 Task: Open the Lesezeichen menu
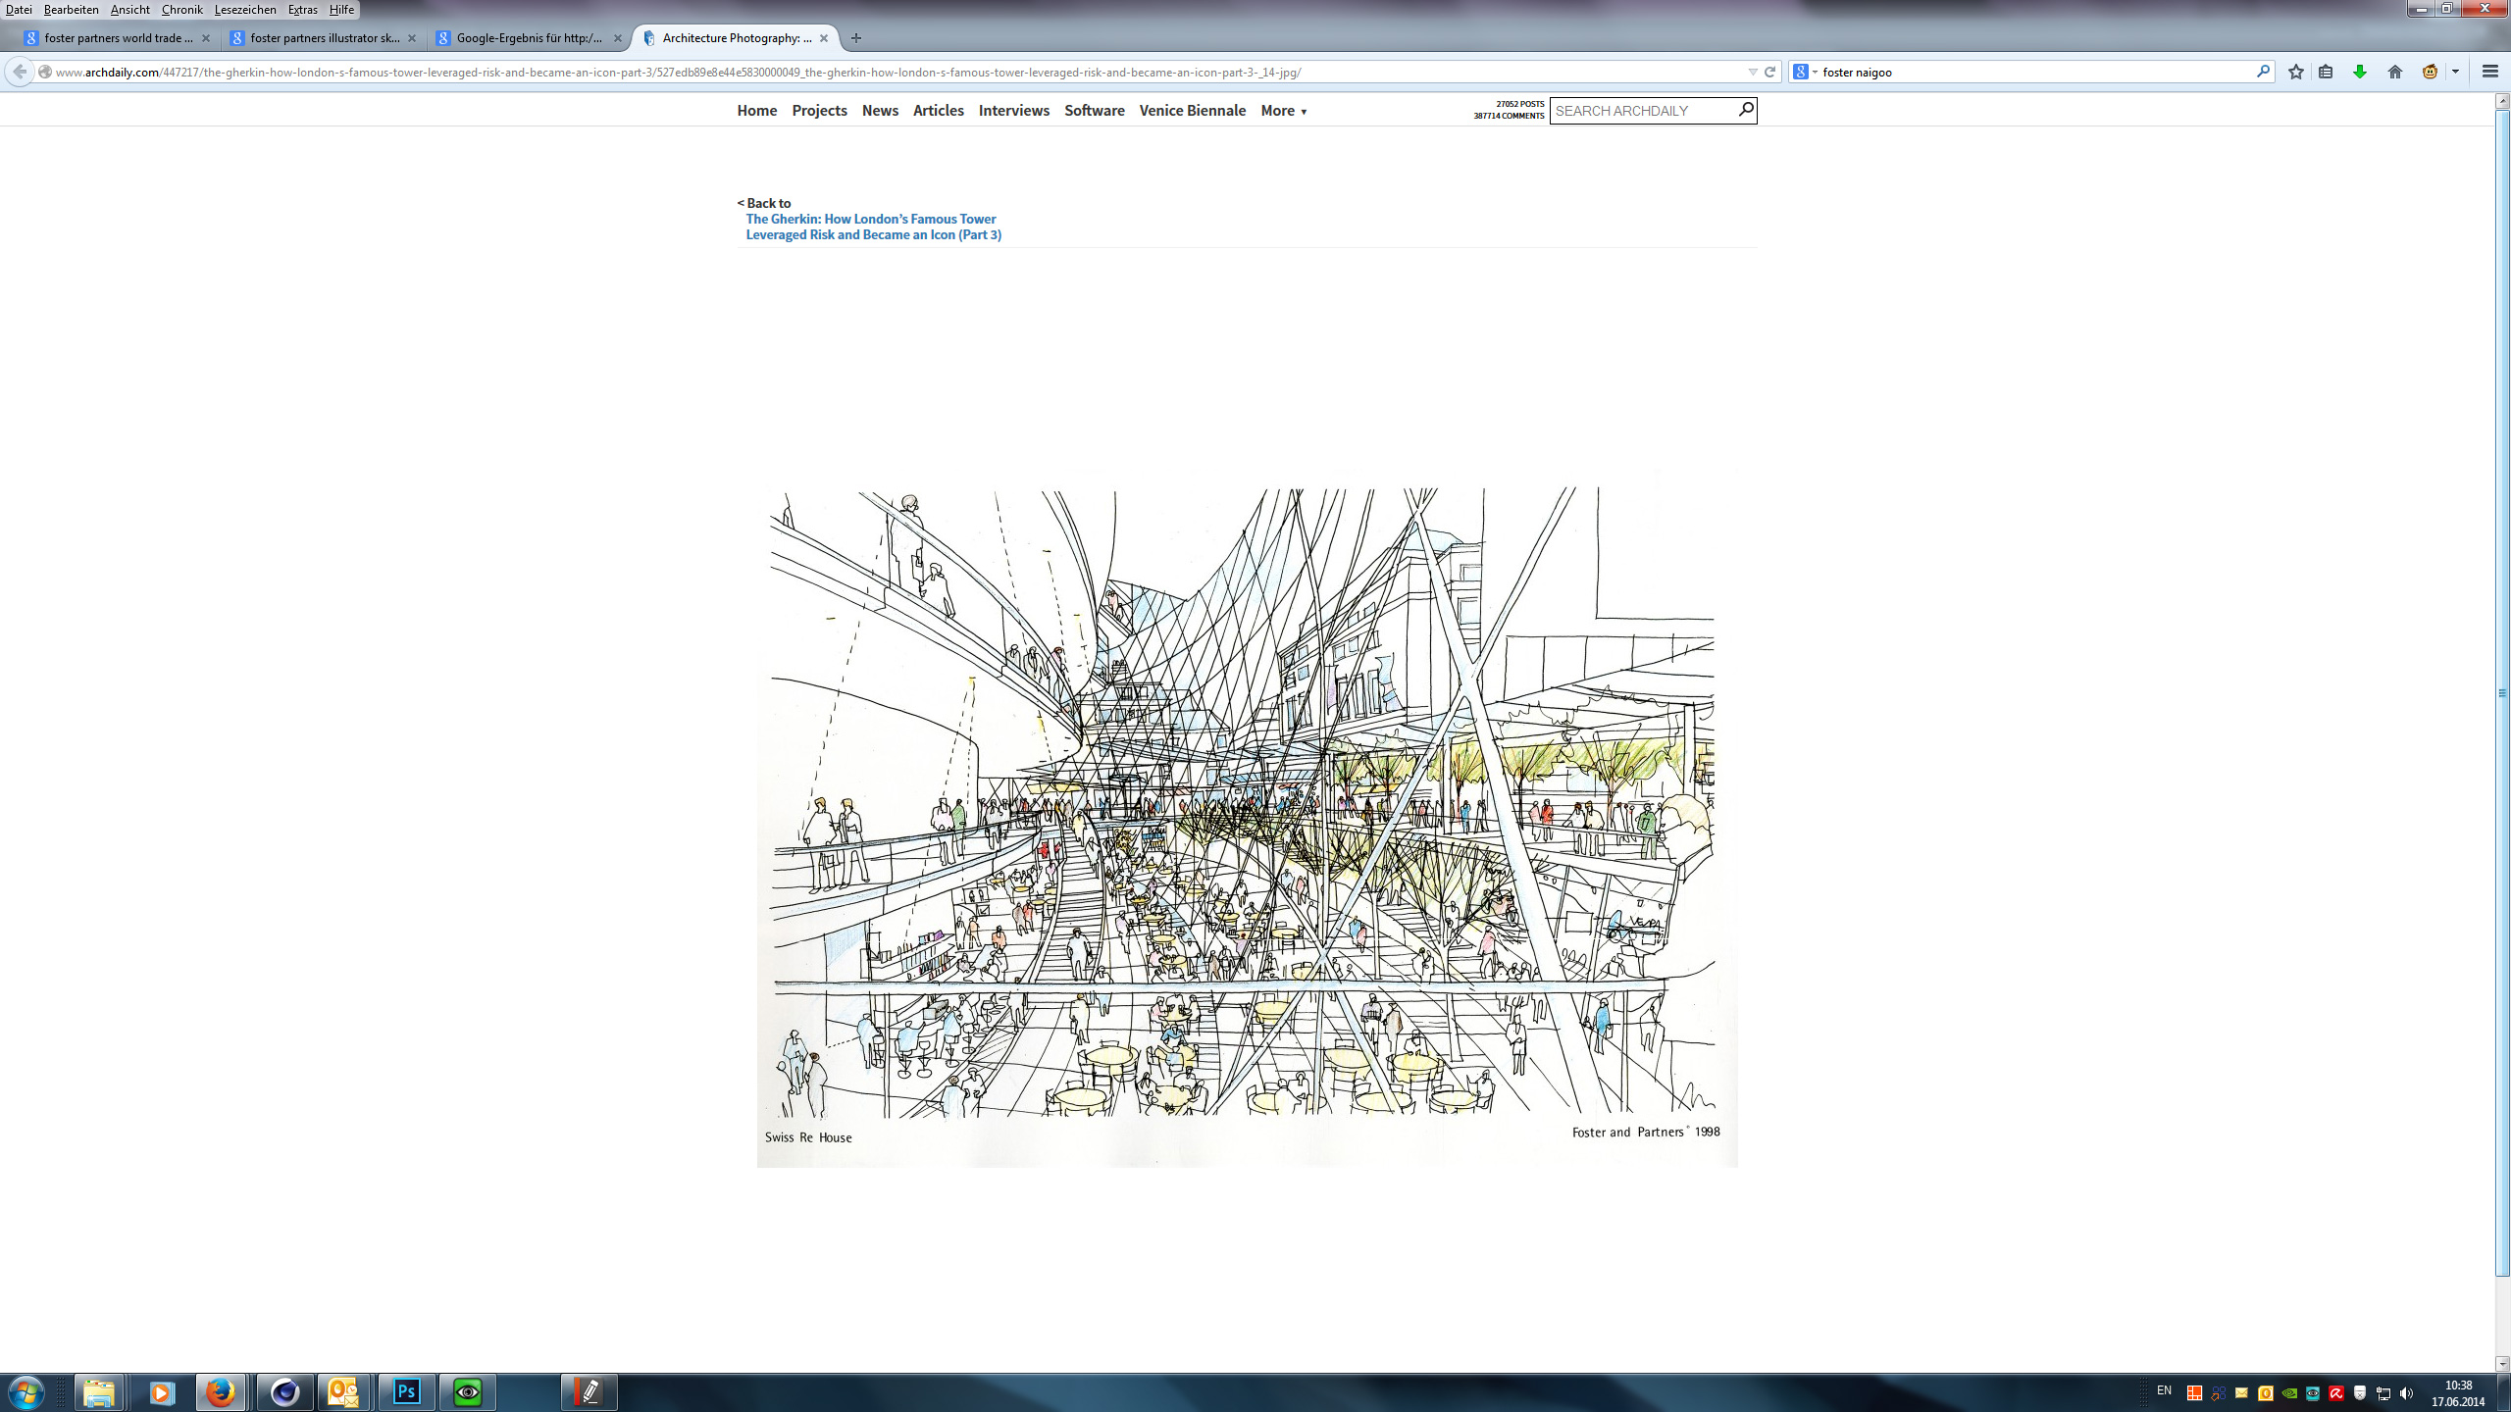[x=244, y=10]
